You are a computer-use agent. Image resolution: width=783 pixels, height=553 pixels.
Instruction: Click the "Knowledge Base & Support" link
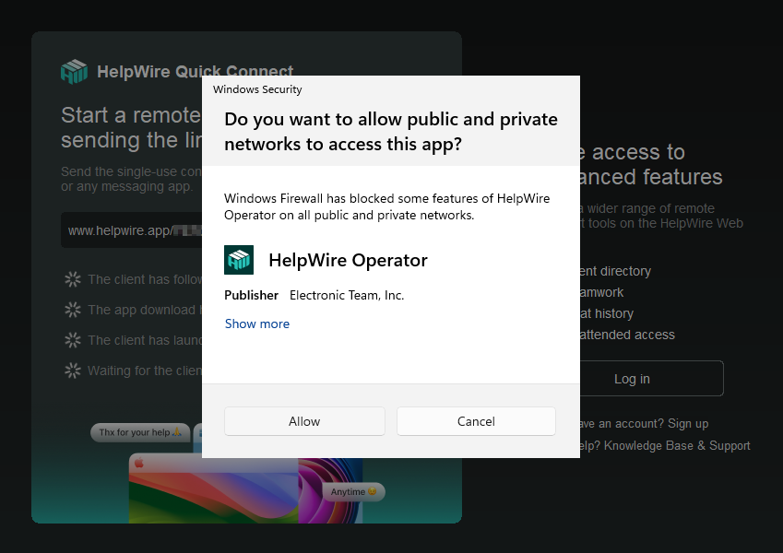point(677,446)
